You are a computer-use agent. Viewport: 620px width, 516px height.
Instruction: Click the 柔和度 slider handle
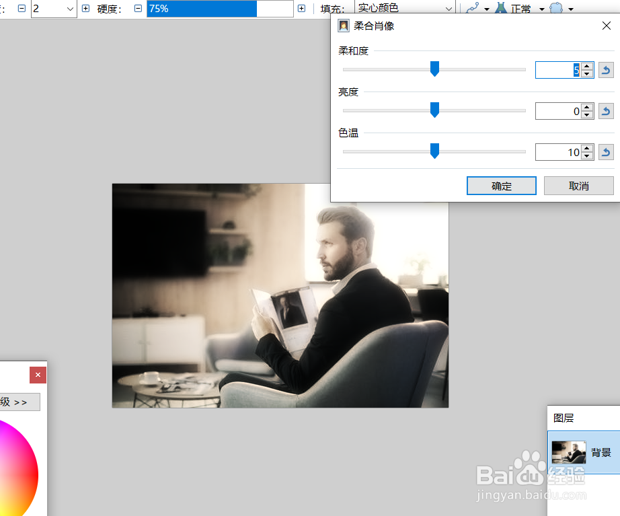pos(434,69)
